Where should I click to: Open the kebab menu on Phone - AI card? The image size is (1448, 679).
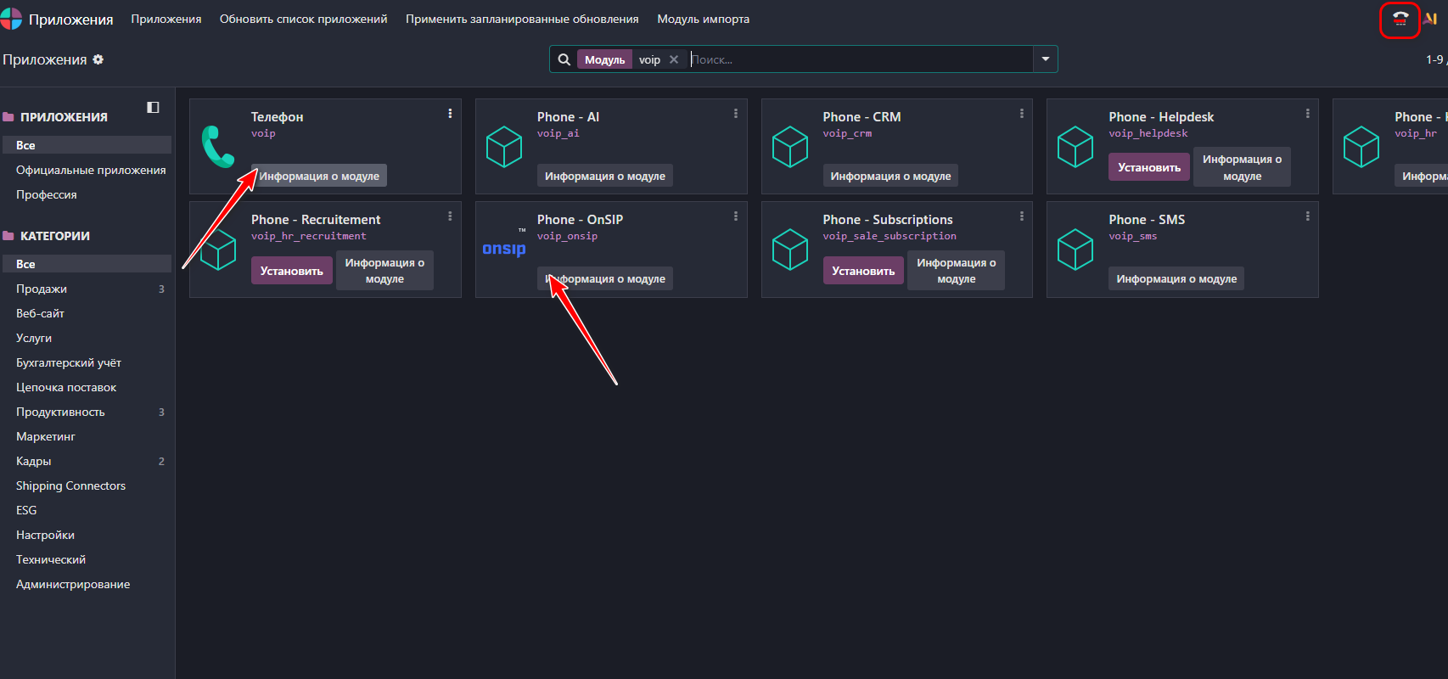[735, 114]
